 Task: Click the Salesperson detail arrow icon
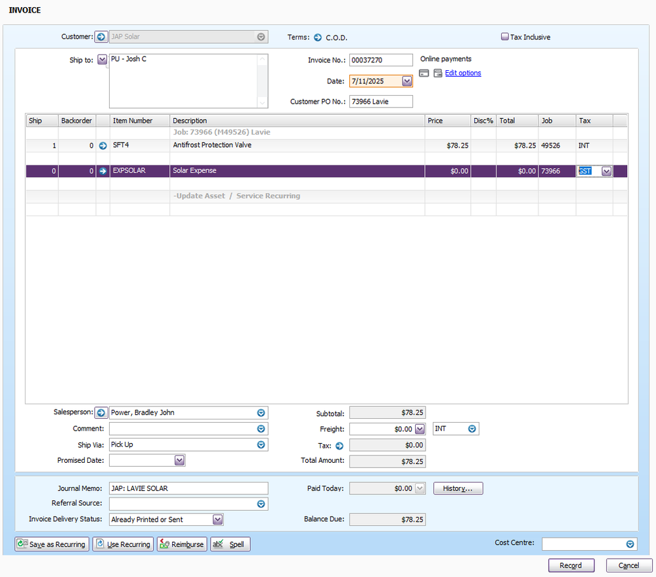(x=101, y=413)
